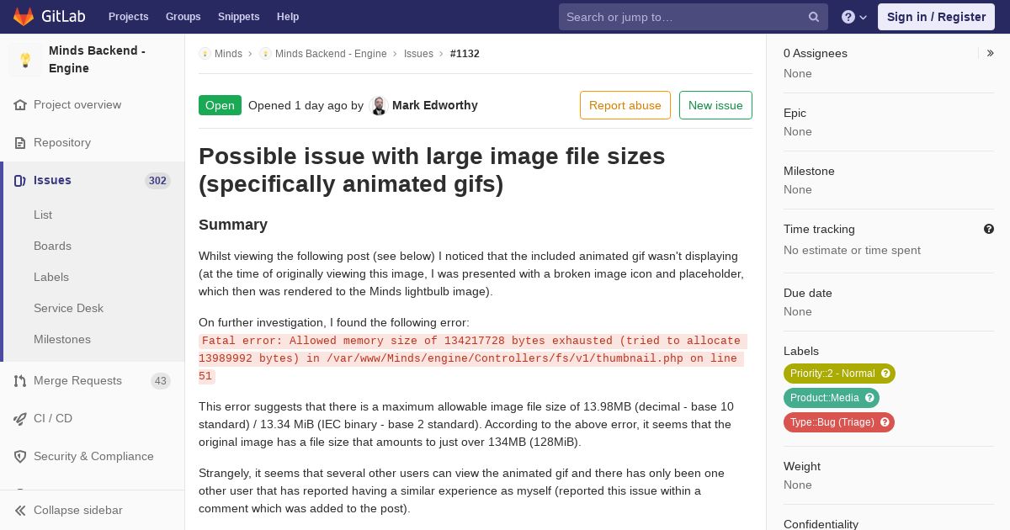This screenshot has width=1010, height=530.
Task: Click the Report abuse button
Action: click(x=625, y=105)
